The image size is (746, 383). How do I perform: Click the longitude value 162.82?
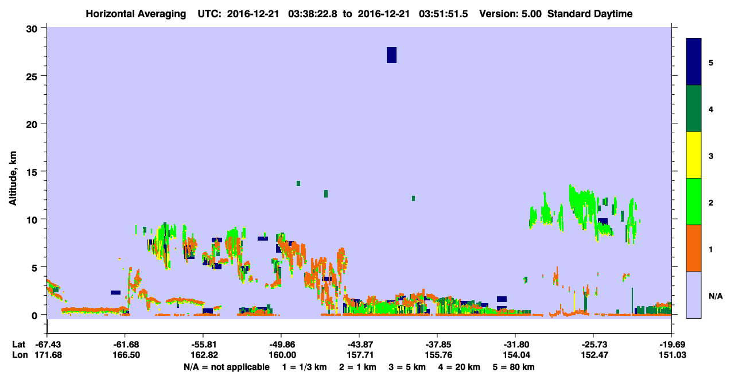pyautogui.click(x=203, y=355)
